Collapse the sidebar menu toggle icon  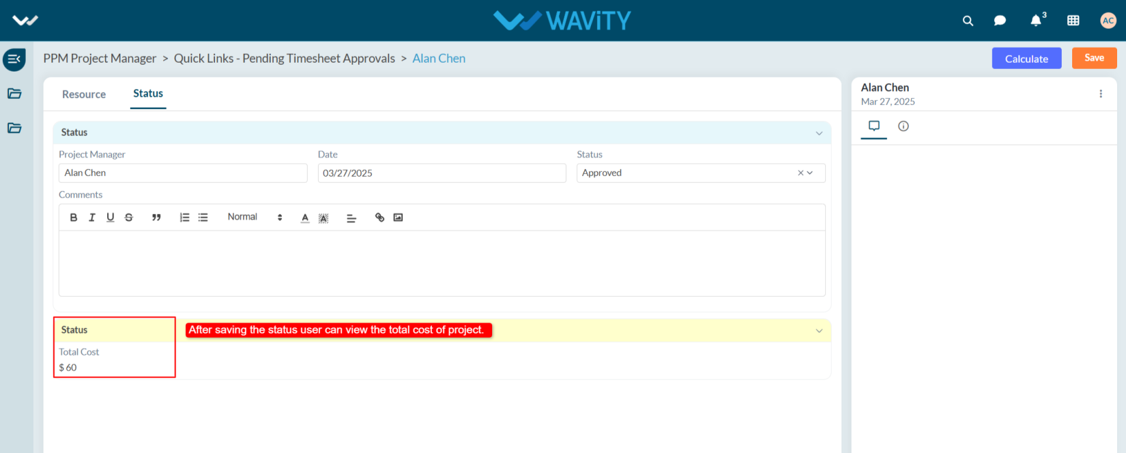coord(14,59)
